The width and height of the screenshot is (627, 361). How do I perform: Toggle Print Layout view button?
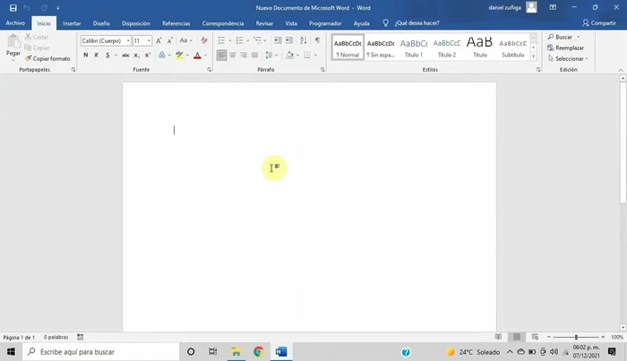[517, 337]
